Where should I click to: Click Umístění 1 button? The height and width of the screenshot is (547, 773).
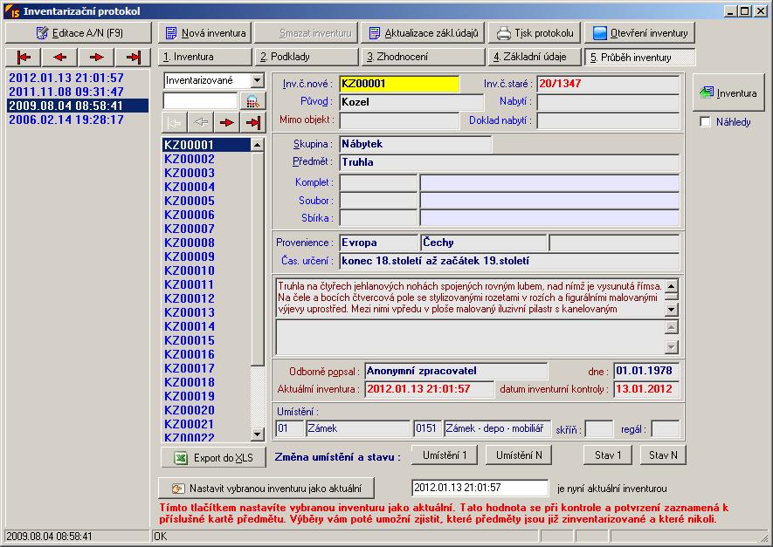(x=445, y=455)
